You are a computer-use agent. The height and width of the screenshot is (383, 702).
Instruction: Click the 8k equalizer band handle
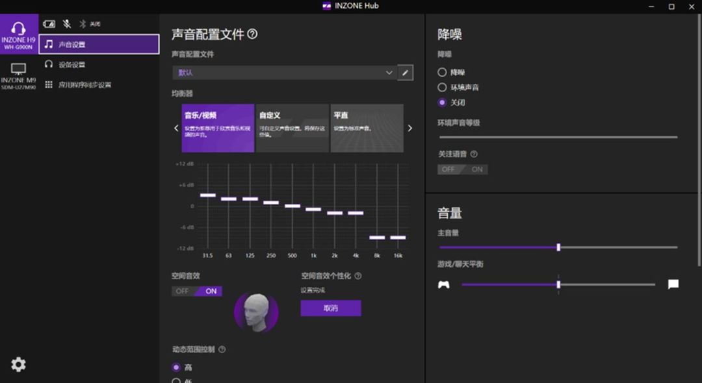pos(377,238)
